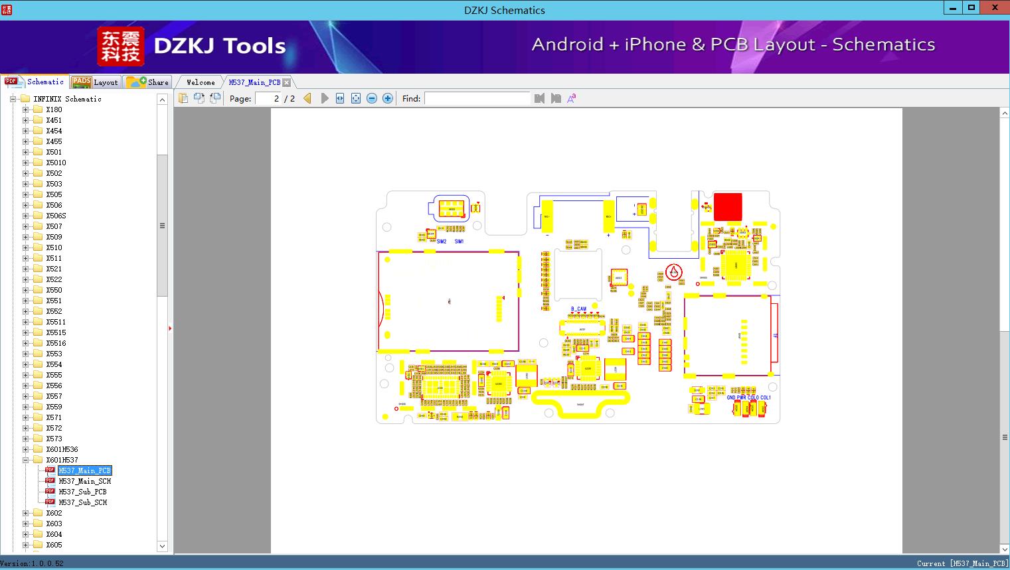Screen dimensions: 1010x570
Task: Click the page number input field
Action: pos(268,98)
